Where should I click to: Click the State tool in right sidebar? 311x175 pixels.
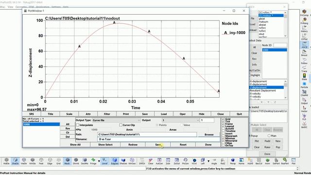pos(304,77)
